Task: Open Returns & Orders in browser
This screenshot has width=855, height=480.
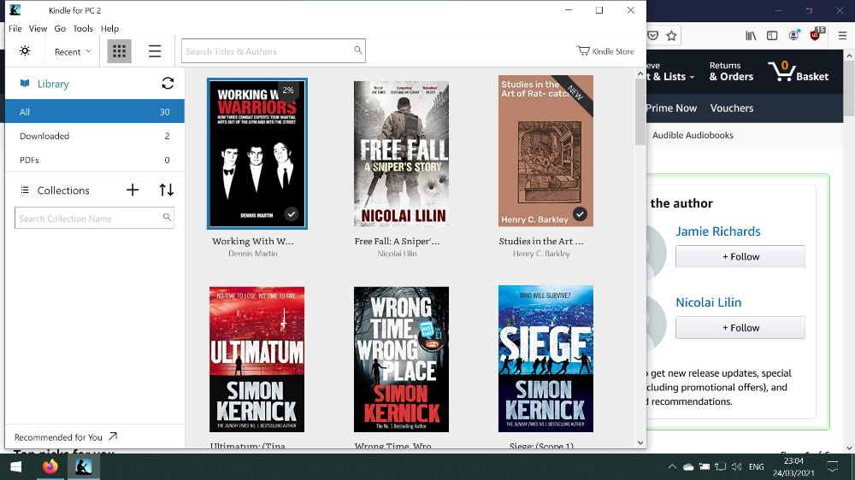Action: pos(731,72)
